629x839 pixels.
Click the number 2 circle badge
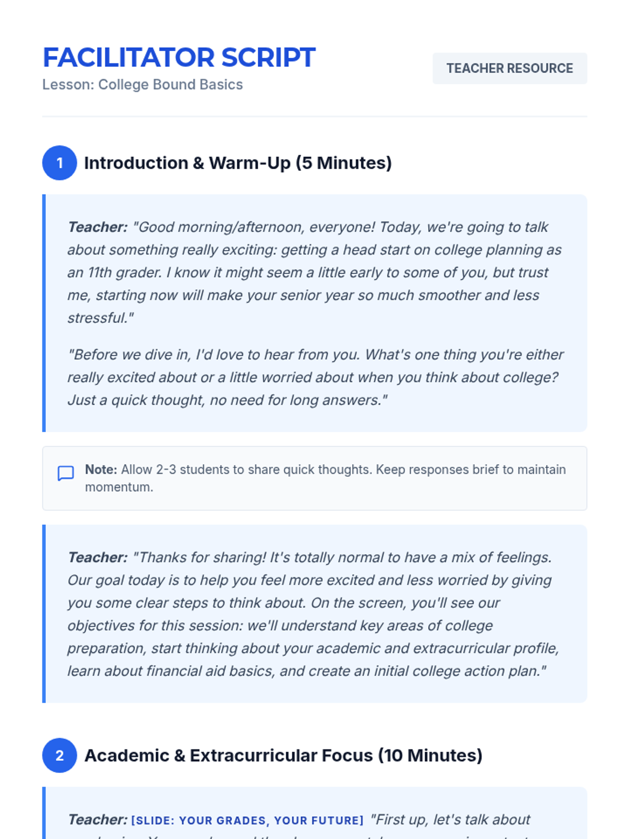(60, 756)
